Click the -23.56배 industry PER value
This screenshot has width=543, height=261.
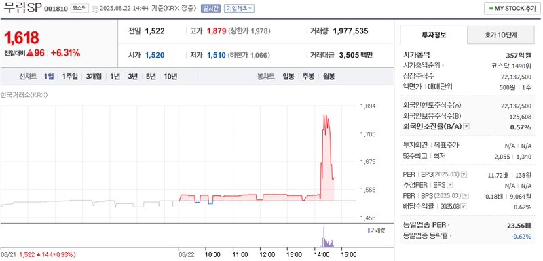click(x=518, y=225)
